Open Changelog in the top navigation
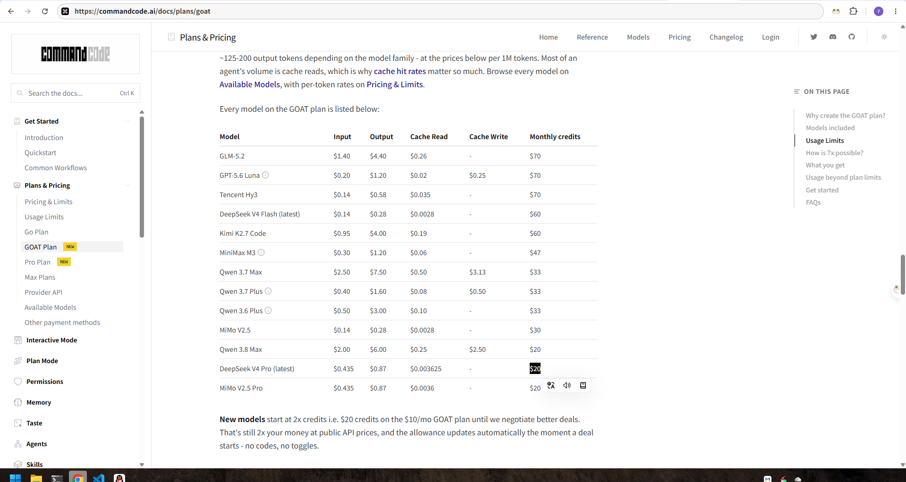906x482 pixels. [x=726, y=37]
